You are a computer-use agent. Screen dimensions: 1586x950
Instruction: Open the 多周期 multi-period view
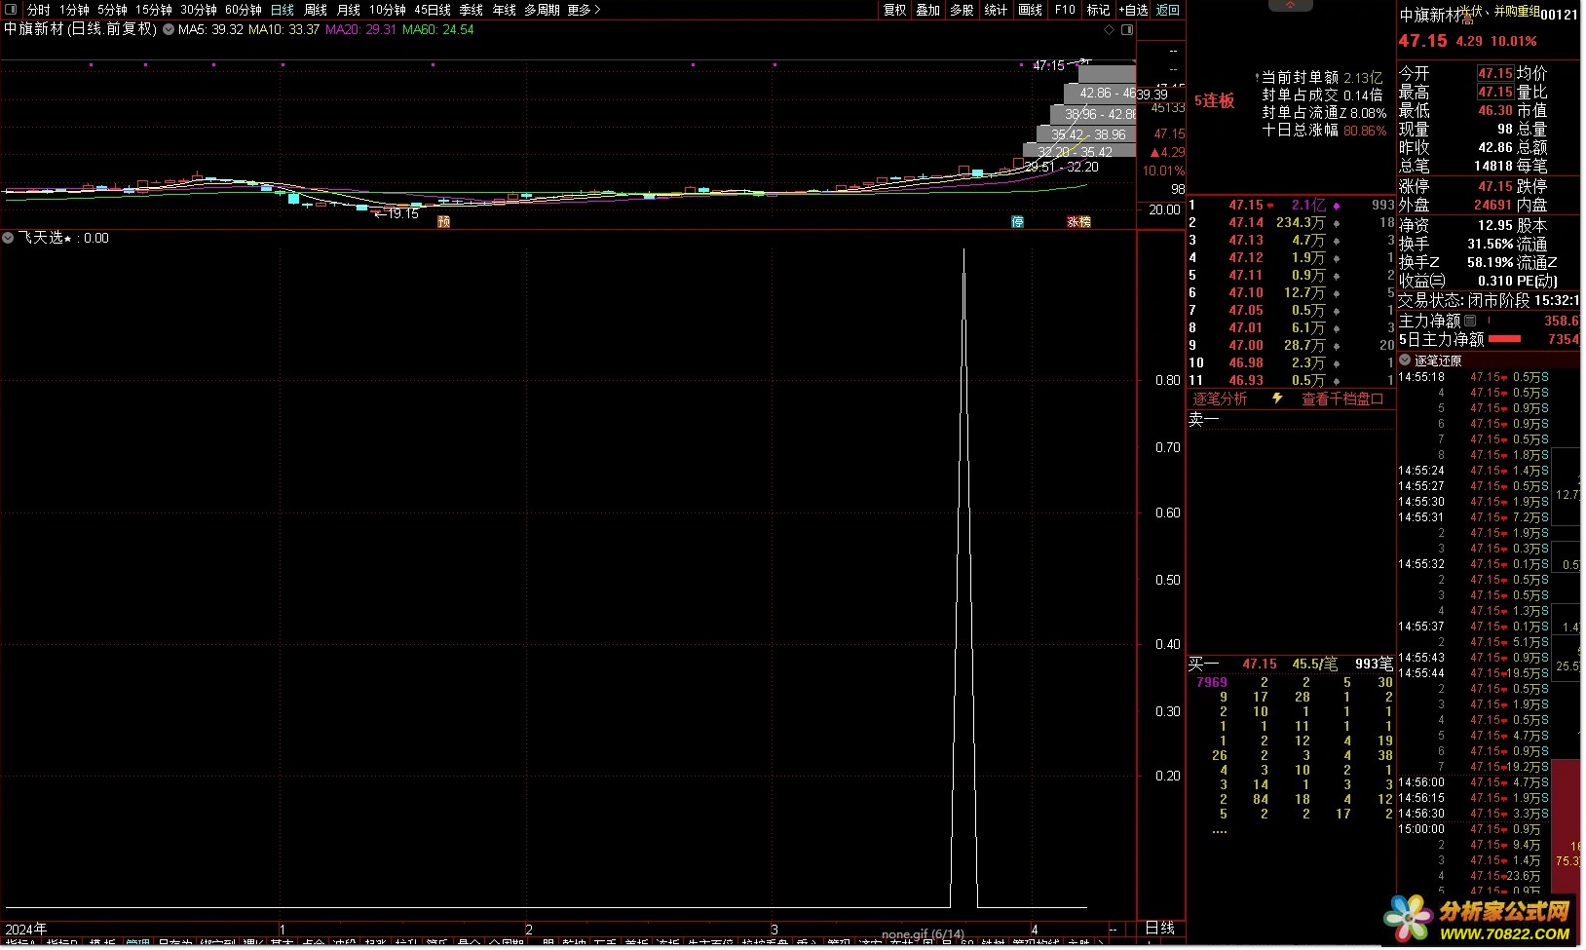coord(542,10)
